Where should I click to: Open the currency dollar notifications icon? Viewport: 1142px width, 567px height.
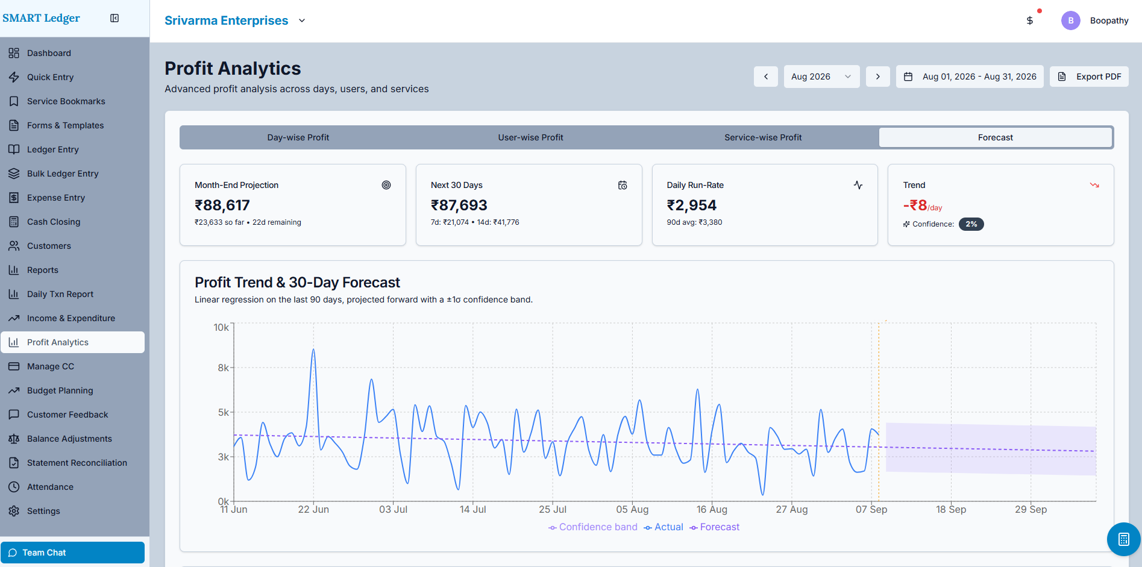[1030, 20]
